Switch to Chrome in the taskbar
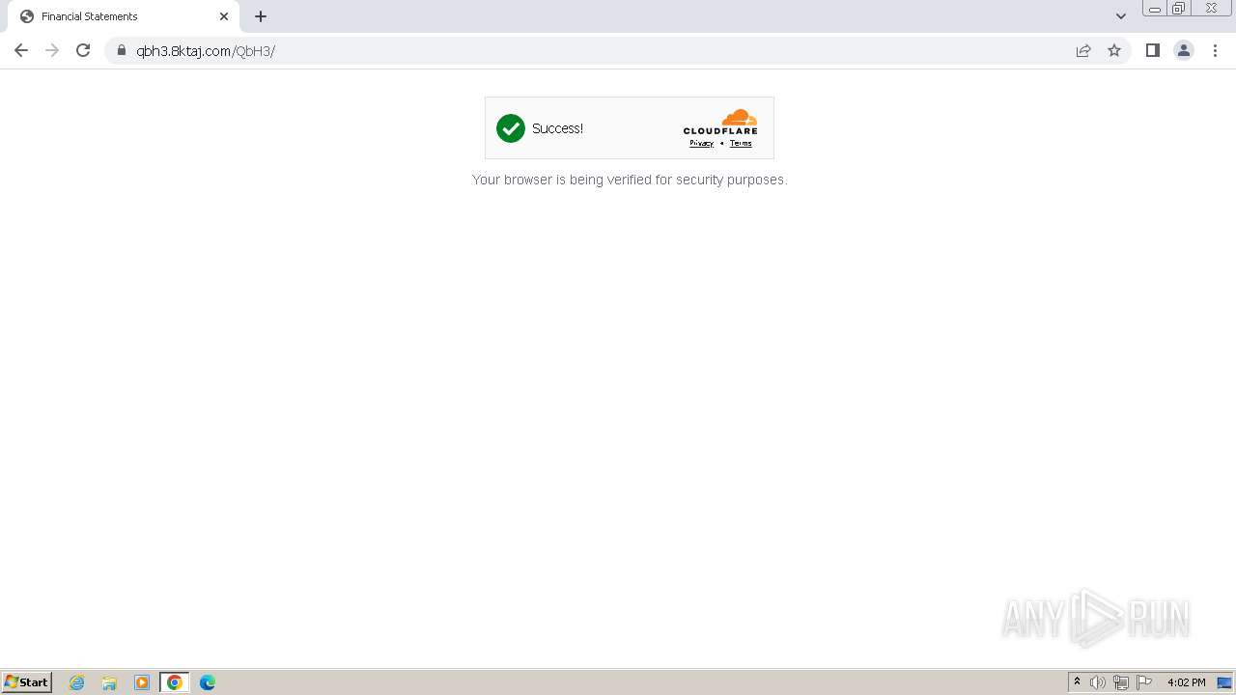The image size is (1236, 695). point(175,682)
